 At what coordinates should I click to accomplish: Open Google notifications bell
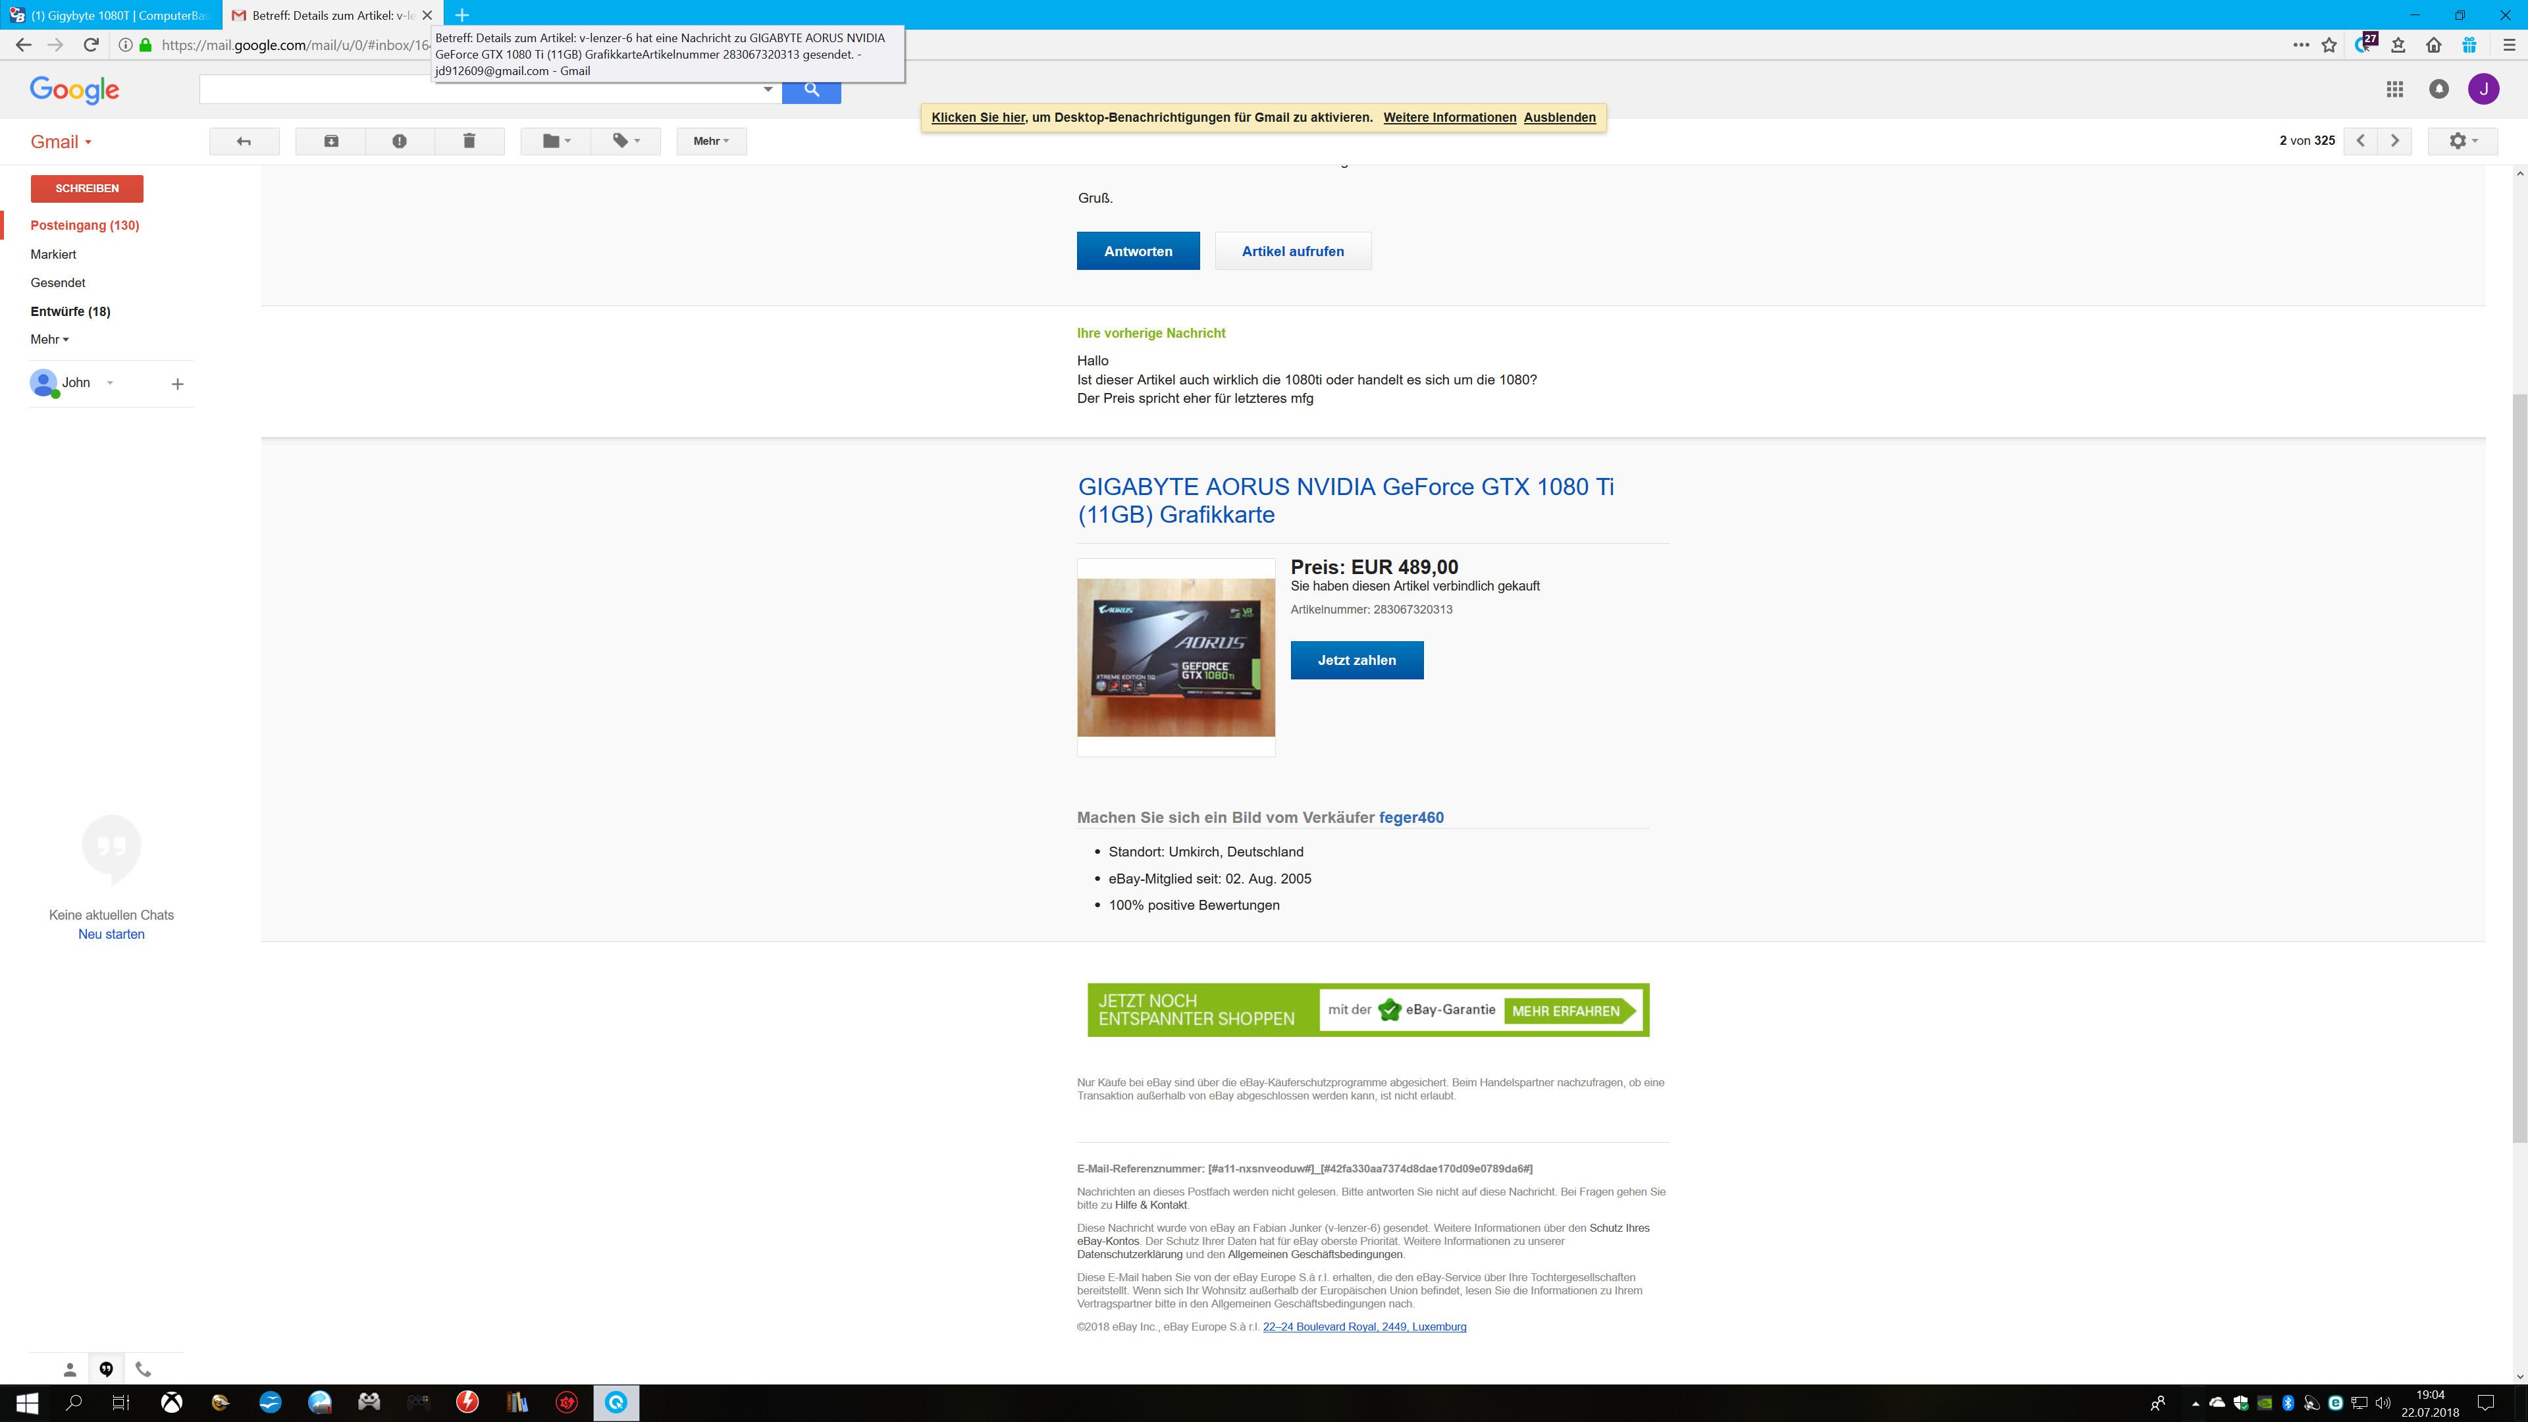pyautogui.click(x=2438, y=90)
